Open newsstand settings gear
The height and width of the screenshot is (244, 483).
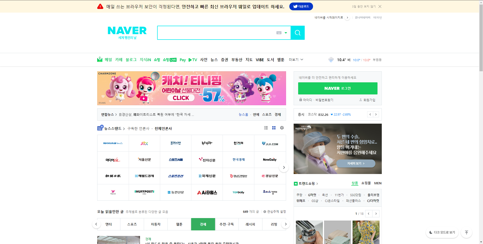(282, 128)
